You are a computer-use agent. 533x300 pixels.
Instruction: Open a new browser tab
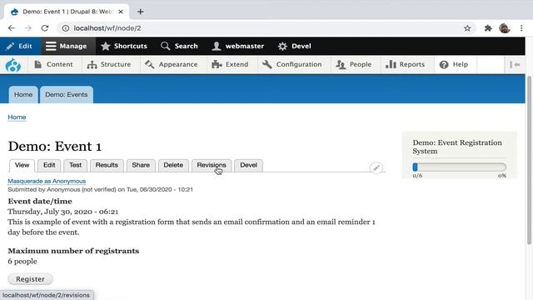click(x=141, y=12)
